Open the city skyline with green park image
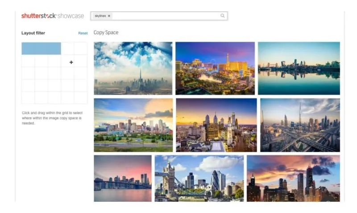 tap(133, 125)
